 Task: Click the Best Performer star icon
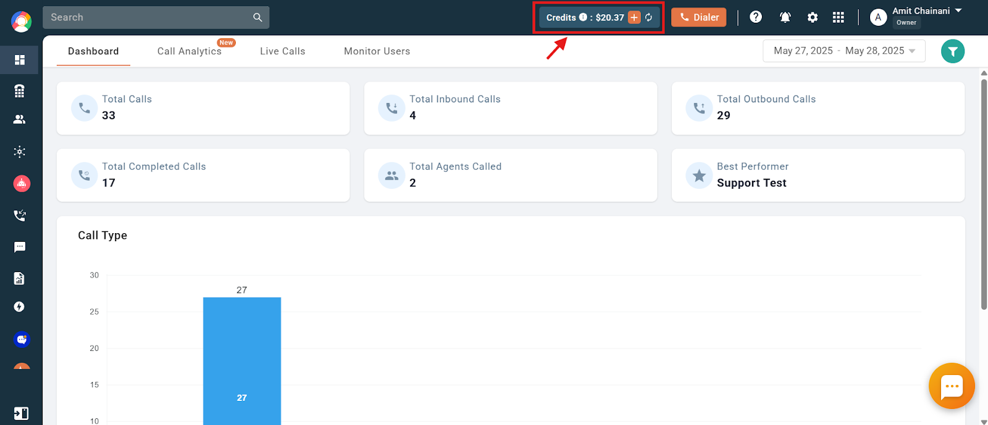tap(699, 176)
